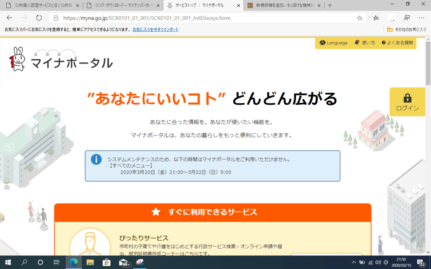The height and width of the screenshot is (269, 431).
Task: Click the feedback icon in the browser toolbar
Action: [407, 18]
